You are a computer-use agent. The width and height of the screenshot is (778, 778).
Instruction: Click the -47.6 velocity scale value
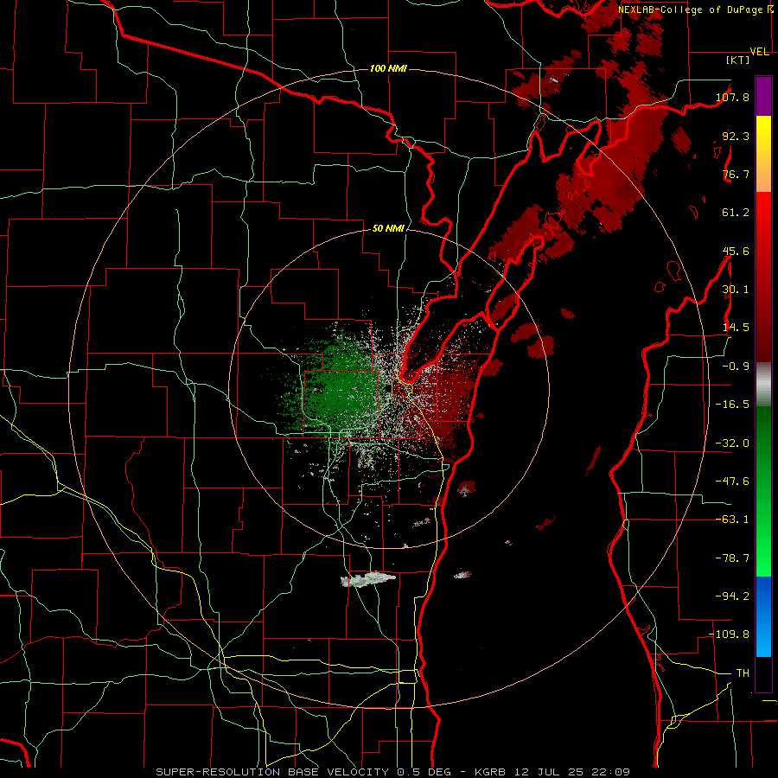732,481
